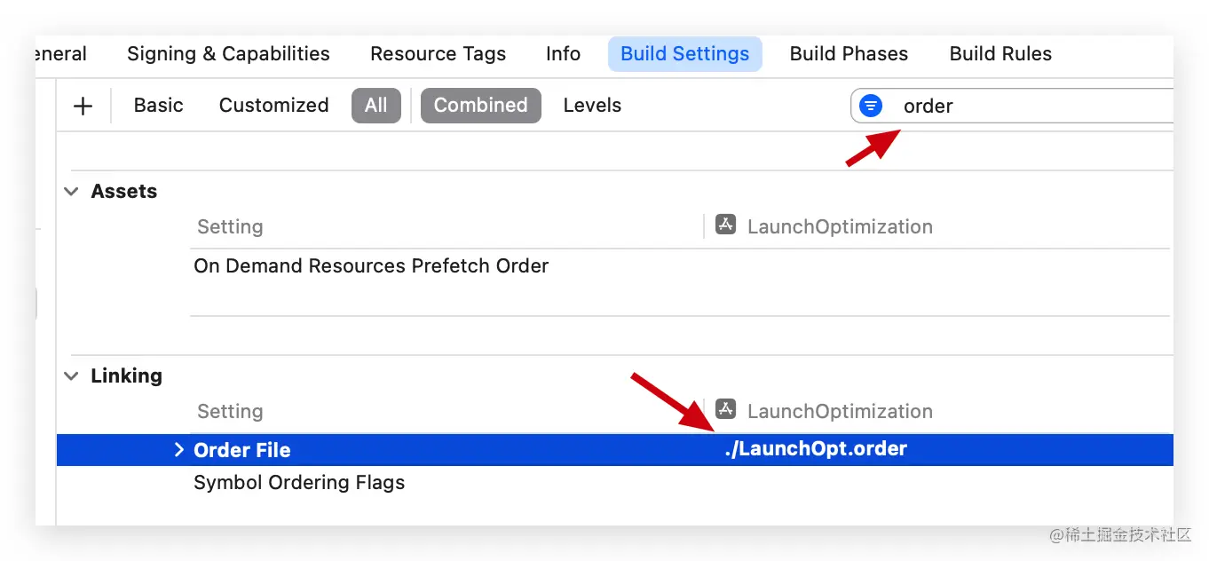Image resolution: width=1209 pixels, height=561 pixels.
Task: Click the blue filter icon in search field
Action: [x=872, y=106]
